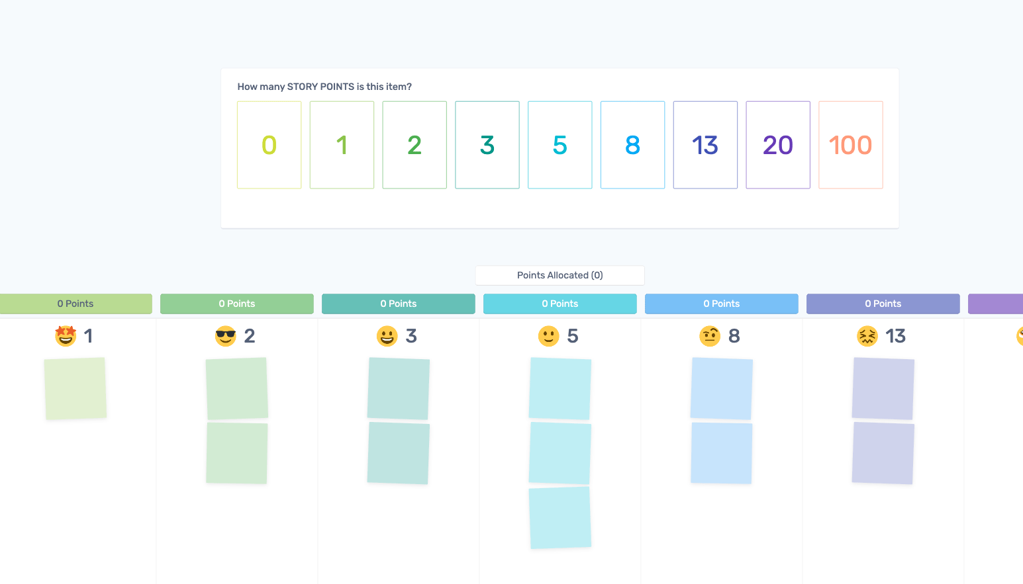Choose the 20 story points card
Viewport: 1023px width, 584px height.
coord(778,145)
